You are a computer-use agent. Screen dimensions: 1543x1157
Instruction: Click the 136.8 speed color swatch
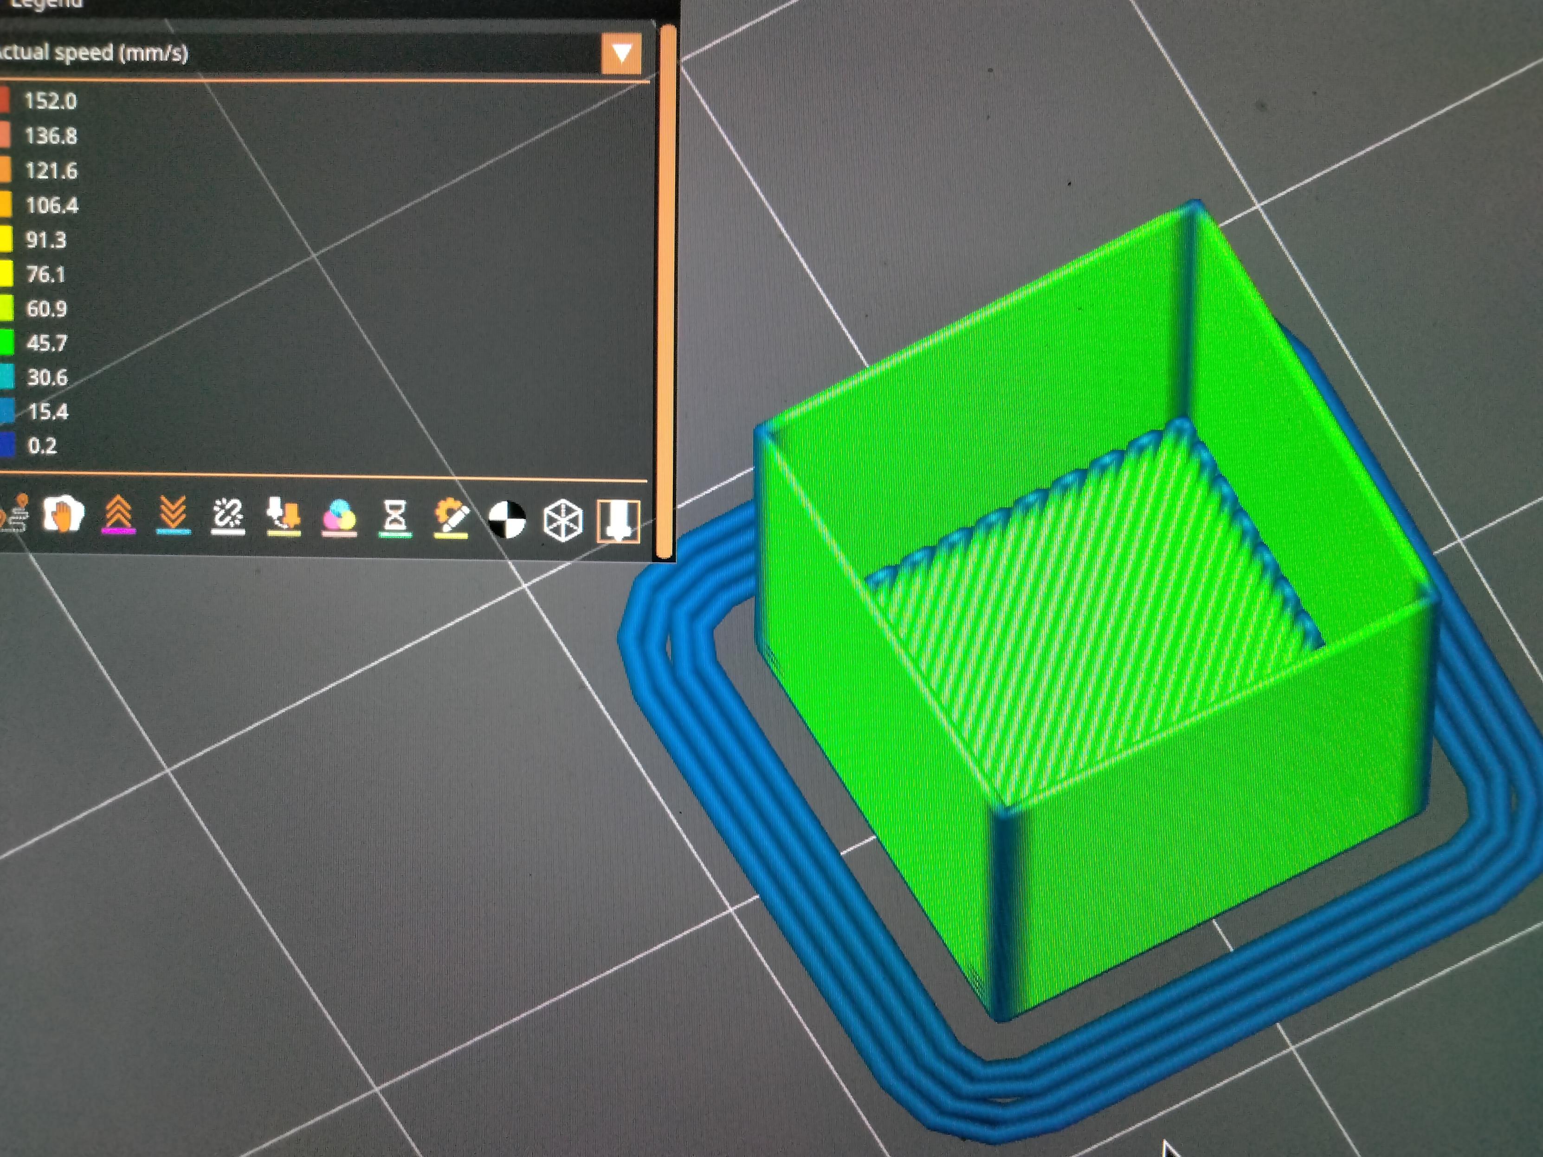(x=5, y=135)
